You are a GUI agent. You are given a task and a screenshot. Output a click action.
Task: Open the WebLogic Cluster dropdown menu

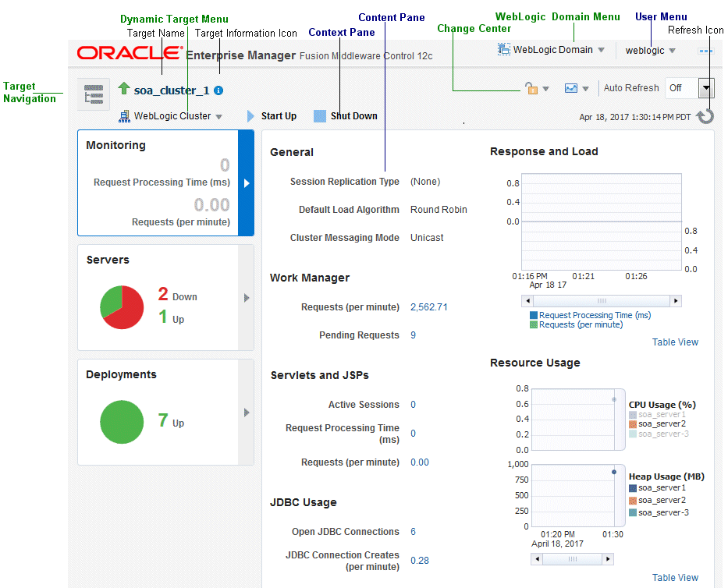click(x=218, y=116)
